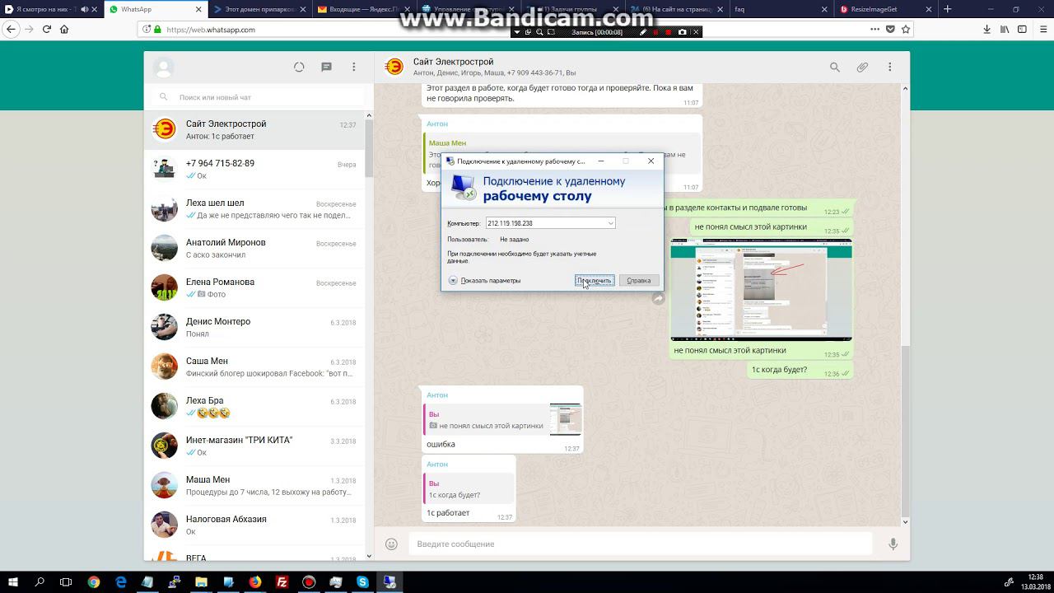Image resolution: width=1054 pixels, height=593 pixels.
Task: Start a new chat via message icon
Action: pos(326,67)
